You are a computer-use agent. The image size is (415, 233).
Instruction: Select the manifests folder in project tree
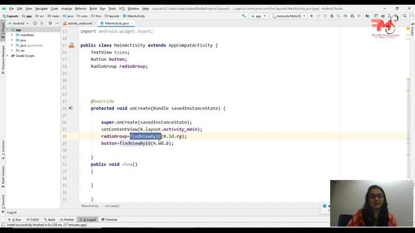27,35
